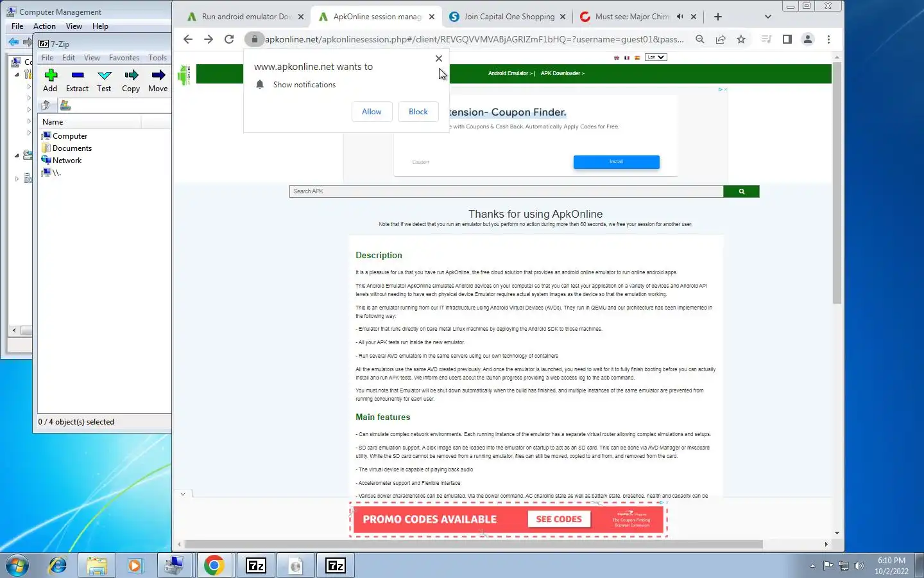
Task: Open the Lan language dropdown
Action: coord(656,57)
